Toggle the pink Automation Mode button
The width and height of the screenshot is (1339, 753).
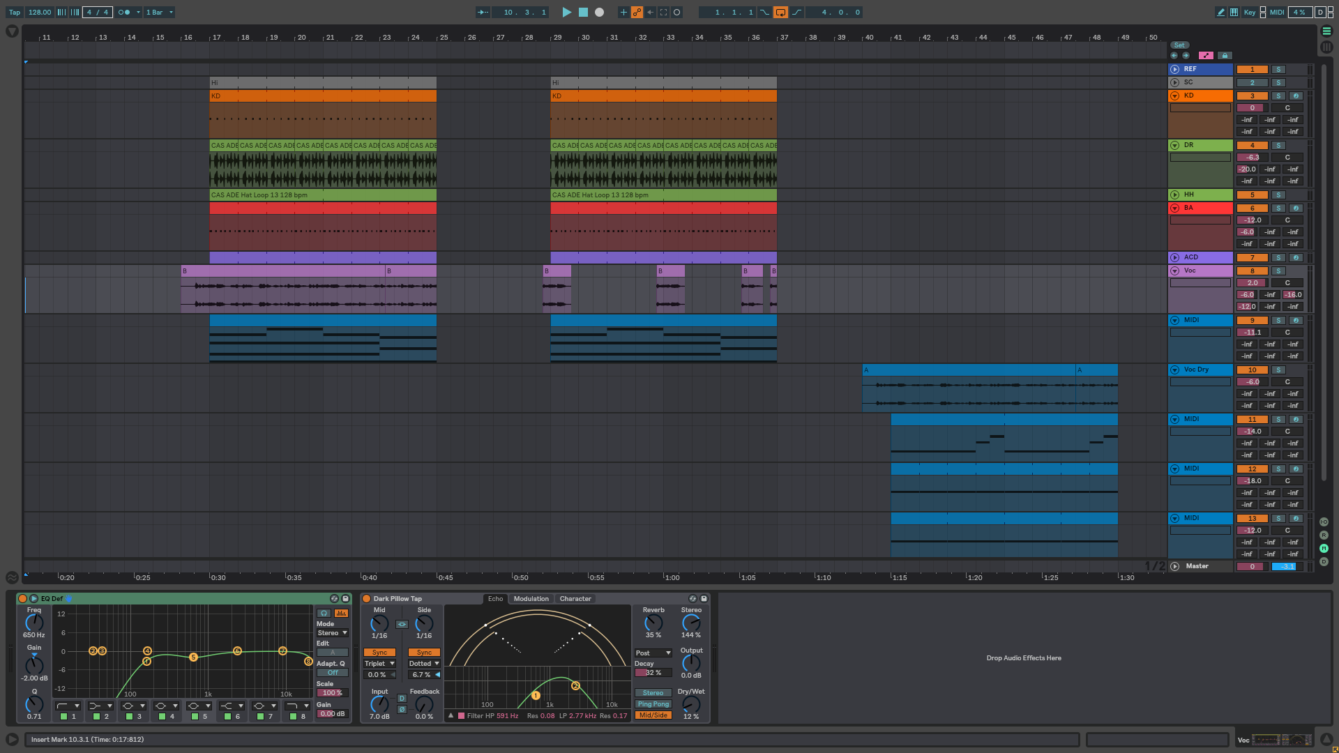1206,56
